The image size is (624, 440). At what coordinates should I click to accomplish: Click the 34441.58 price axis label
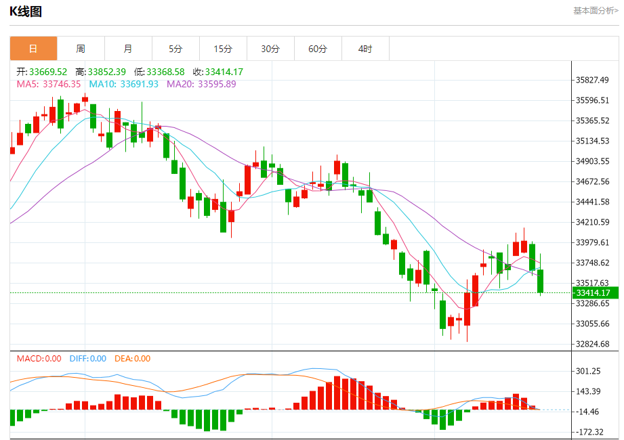pyautogui.click(x=592, y=202)
